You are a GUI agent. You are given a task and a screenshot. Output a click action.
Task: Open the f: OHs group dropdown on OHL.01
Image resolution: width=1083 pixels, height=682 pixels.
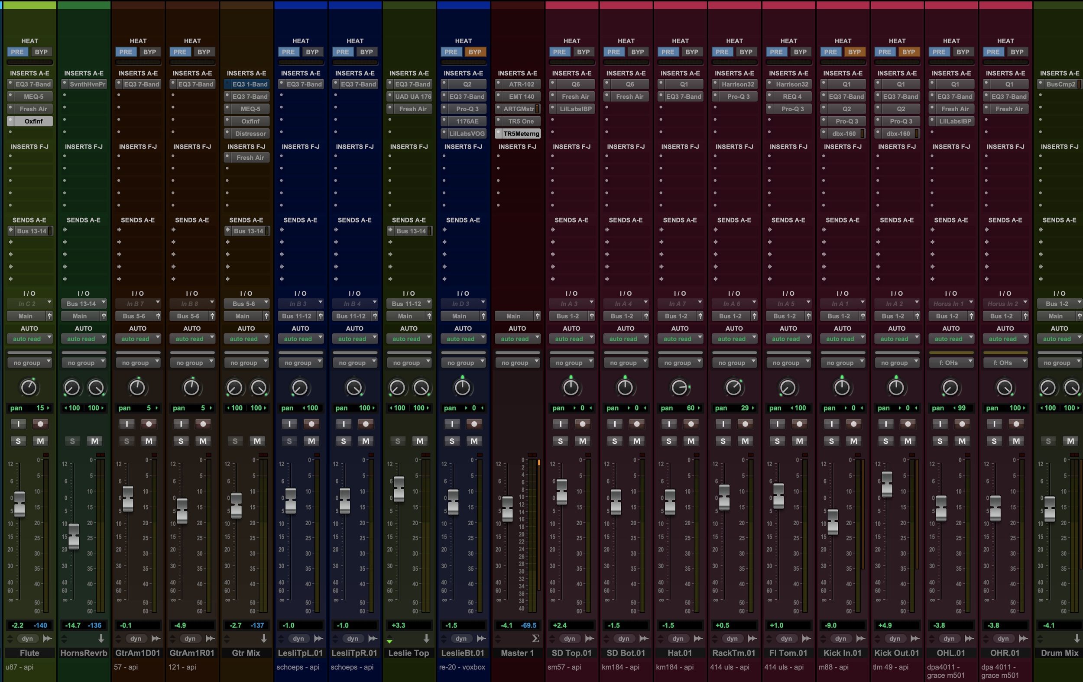951,363
